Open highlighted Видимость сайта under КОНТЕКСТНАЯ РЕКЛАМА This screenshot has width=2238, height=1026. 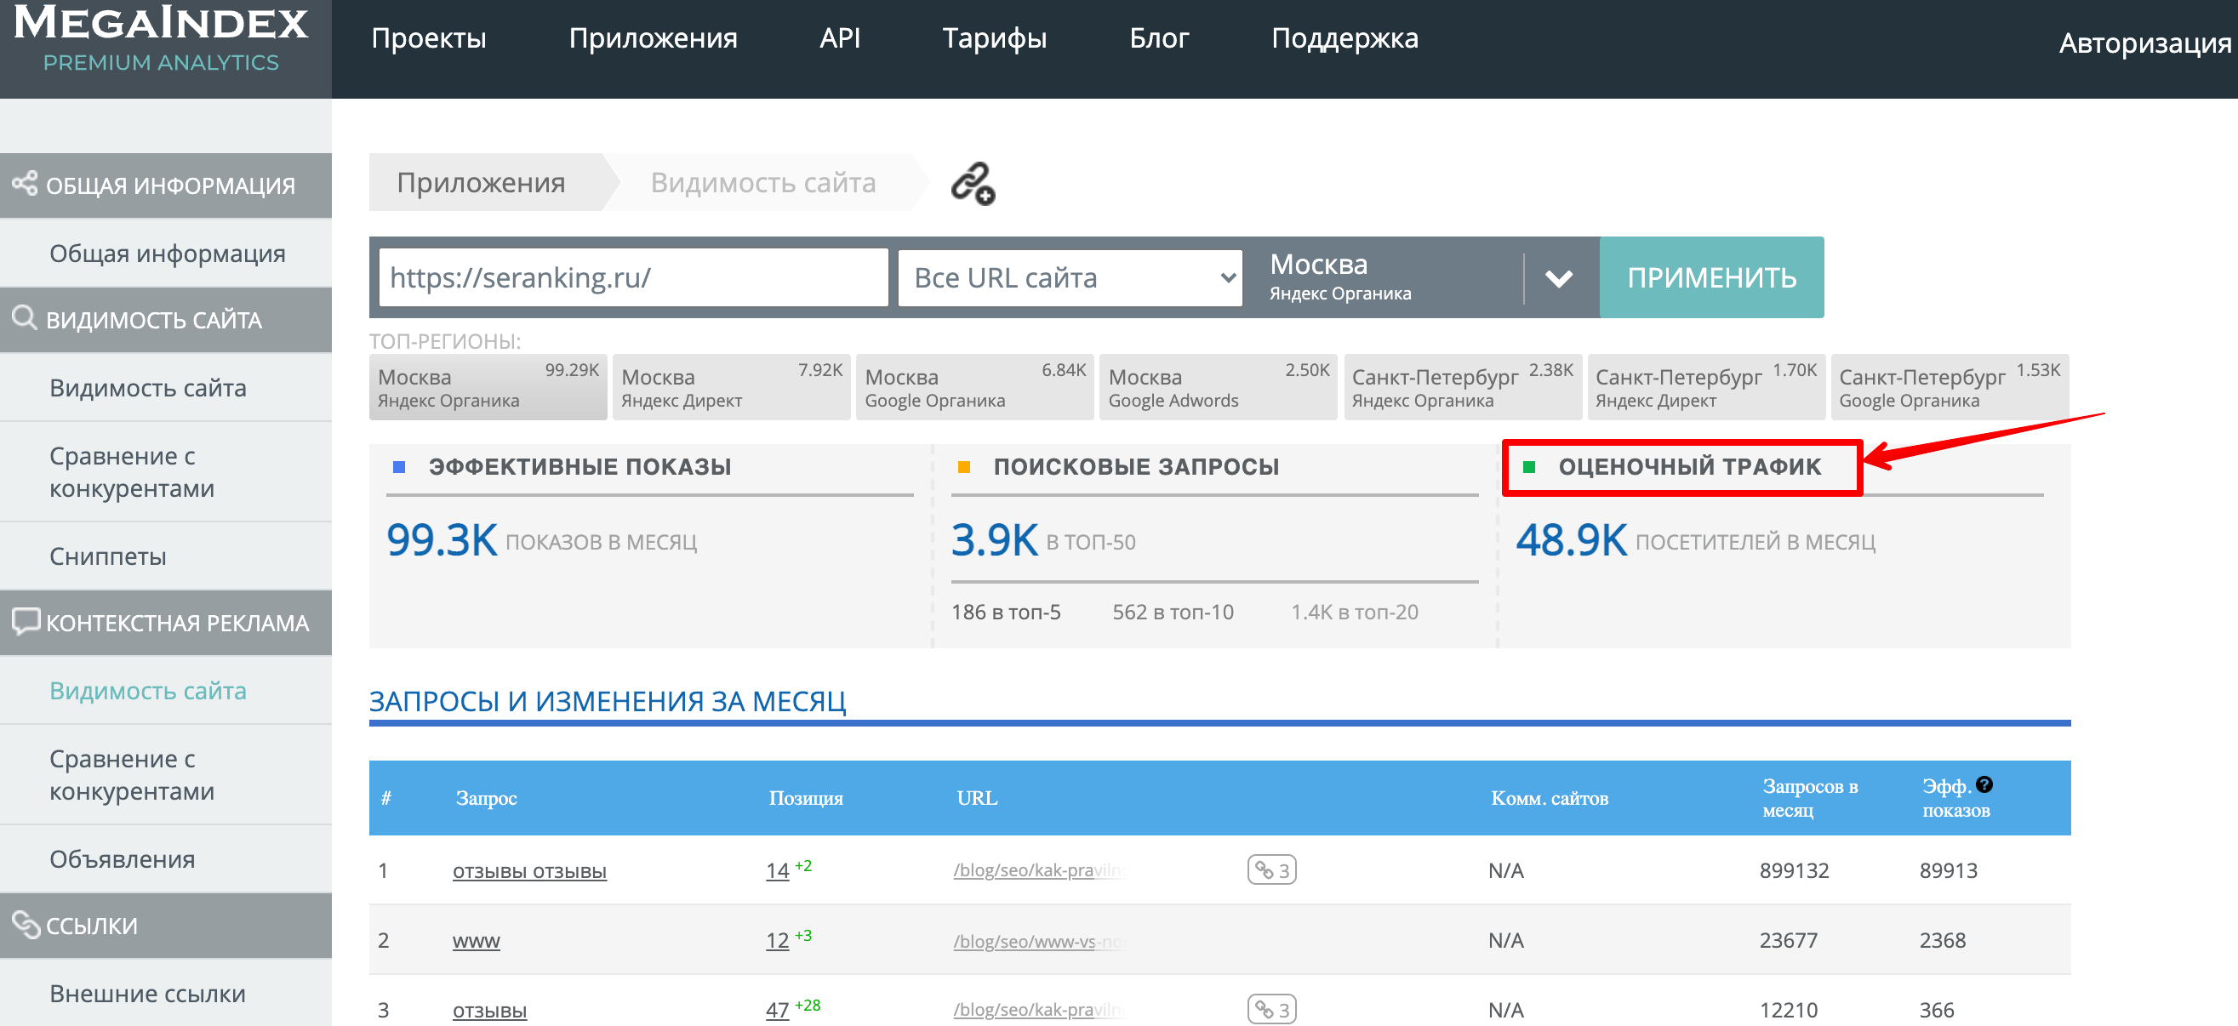[166, 691]
